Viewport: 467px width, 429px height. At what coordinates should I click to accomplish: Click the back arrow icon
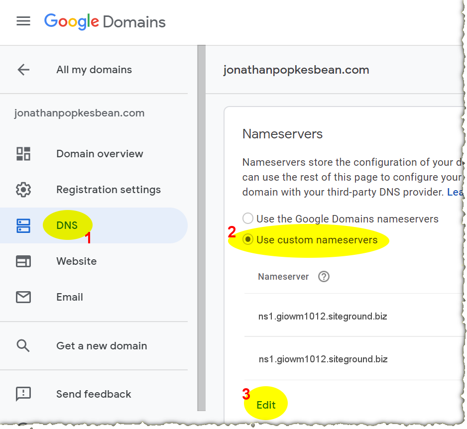point(23,70)
